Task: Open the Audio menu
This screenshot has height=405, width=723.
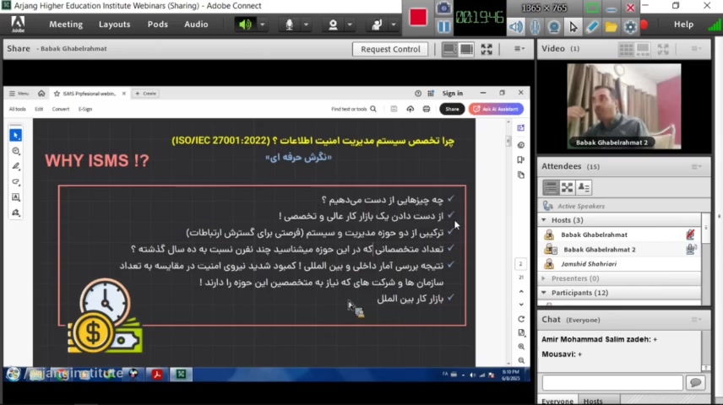Action: 196,24
